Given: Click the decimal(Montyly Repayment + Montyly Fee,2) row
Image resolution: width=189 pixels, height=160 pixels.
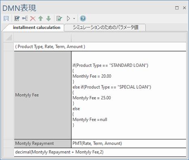Looking at the screenshot, I should (100, 152).
